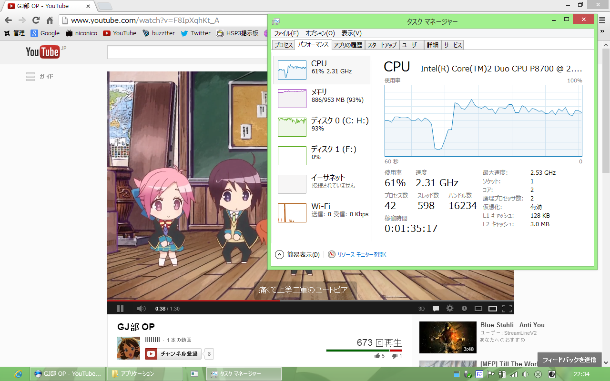Open a new Chrome tab

coord(105,6)
